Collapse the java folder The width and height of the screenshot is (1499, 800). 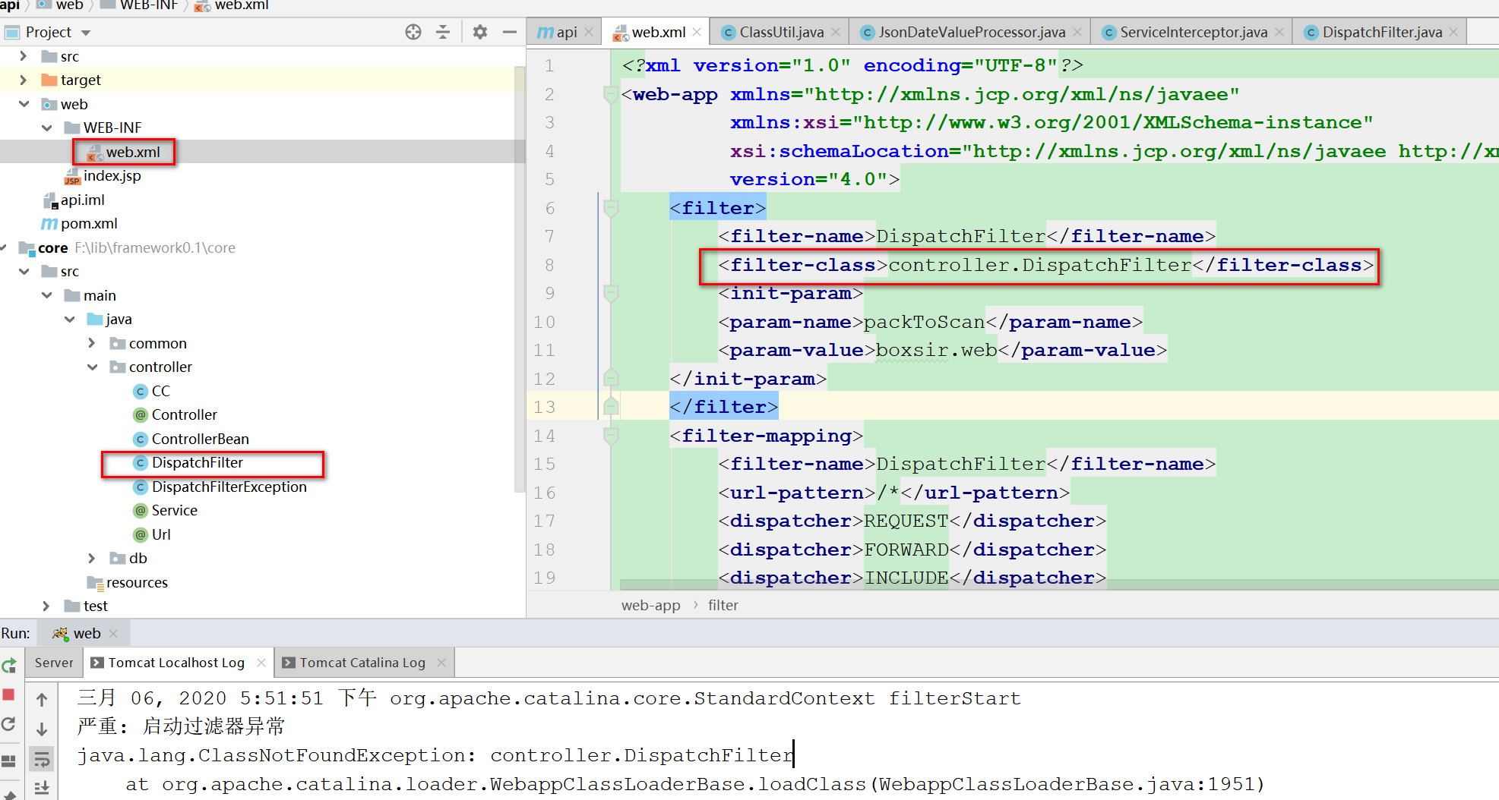tap(70, 319)
